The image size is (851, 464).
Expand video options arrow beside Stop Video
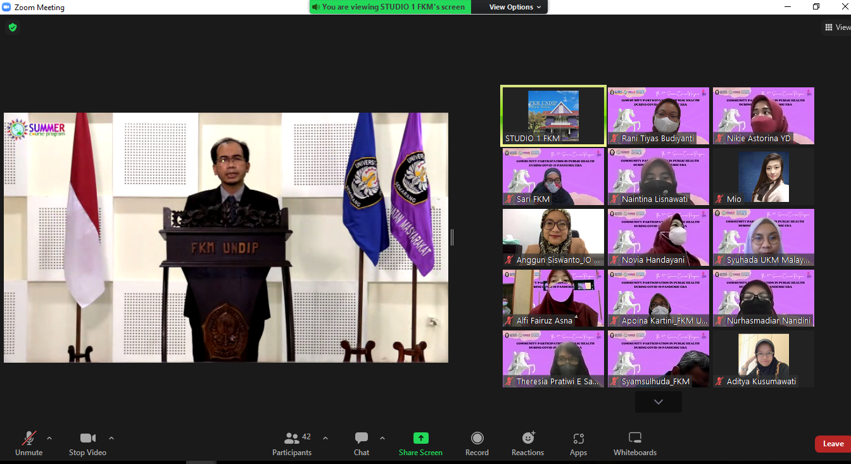pos(111,438)
